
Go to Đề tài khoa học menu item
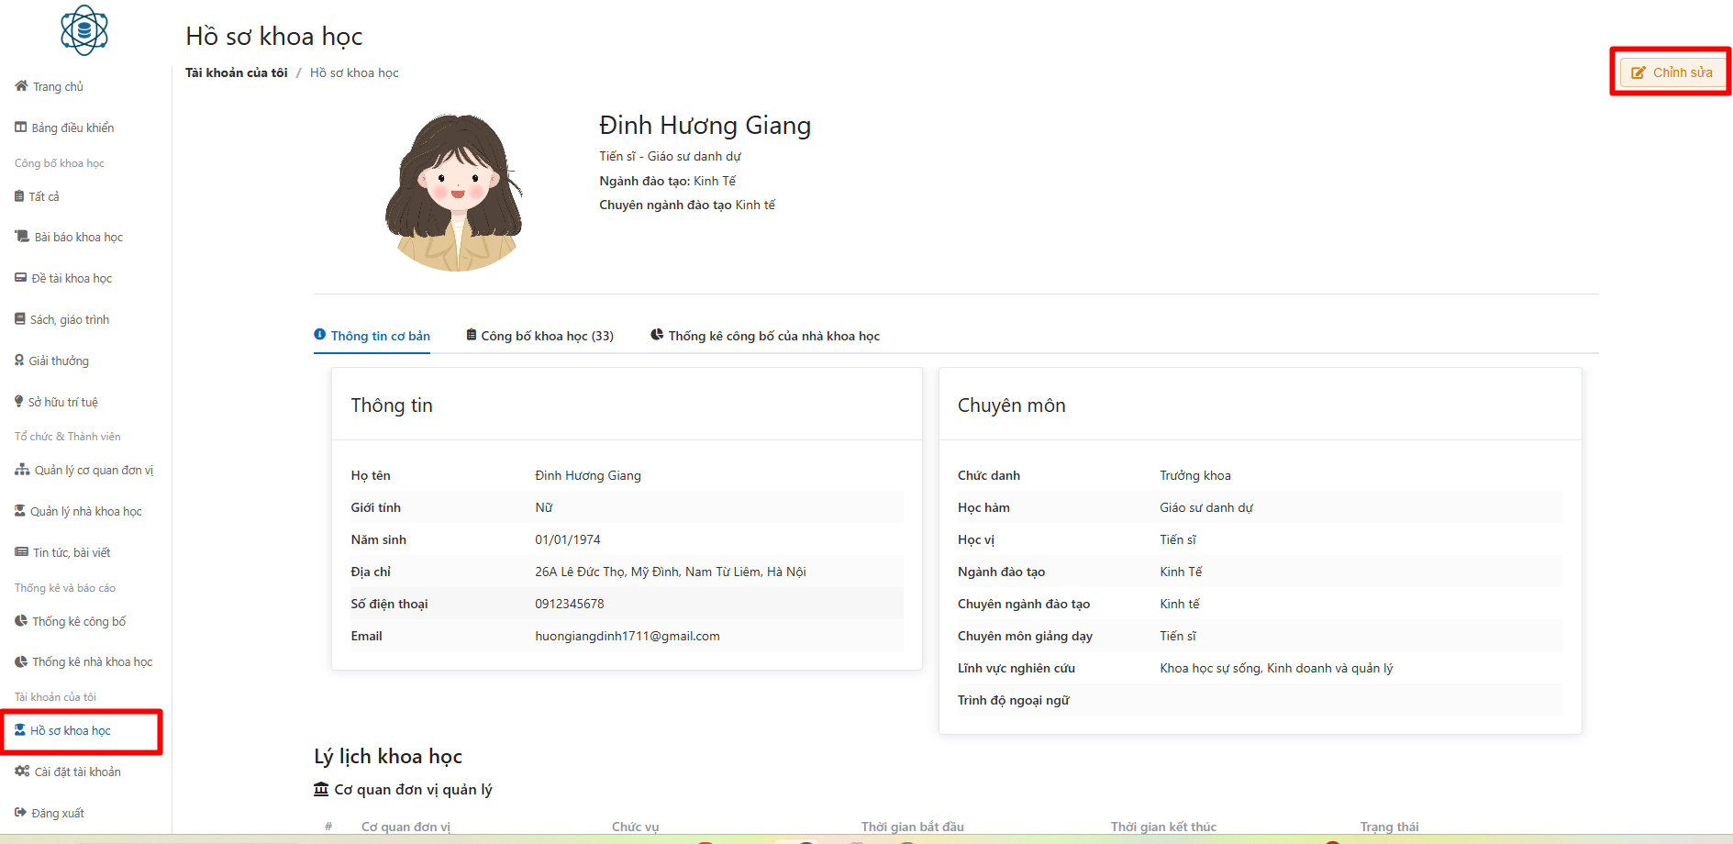point(72,278)
